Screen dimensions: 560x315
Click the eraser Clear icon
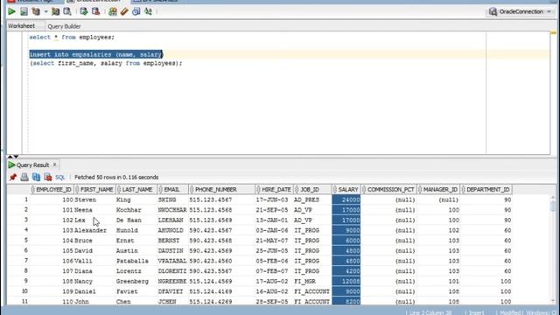[124, 11]
